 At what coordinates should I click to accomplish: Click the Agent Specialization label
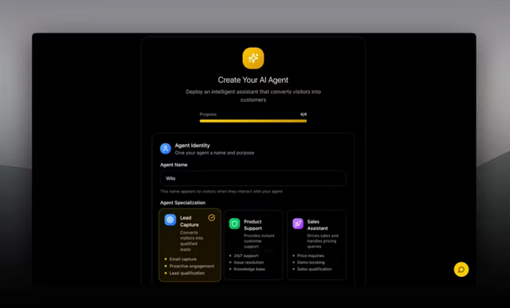click(182, 203)
